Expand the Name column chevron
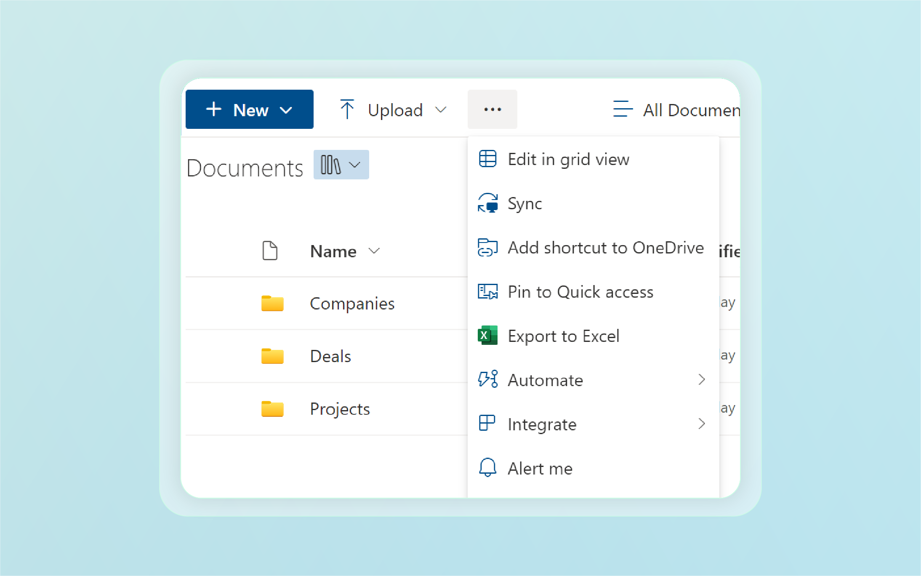Viewport: 921px width, 576px height. click(374, 251)
